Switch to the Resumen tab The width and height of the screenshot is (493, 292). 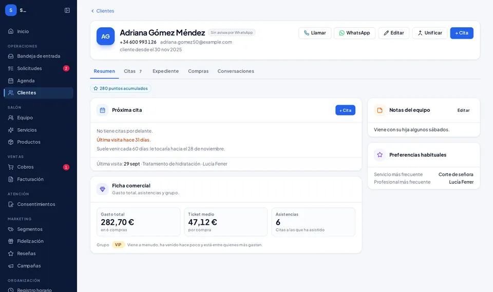click(x=104, y=71)
